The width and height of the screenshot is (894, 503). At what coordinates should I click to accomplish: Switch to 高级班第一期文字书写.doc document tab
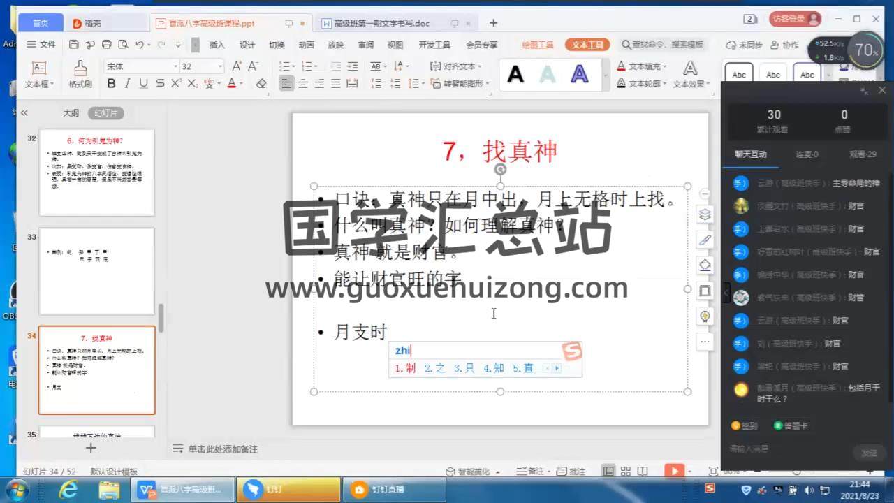381,23
